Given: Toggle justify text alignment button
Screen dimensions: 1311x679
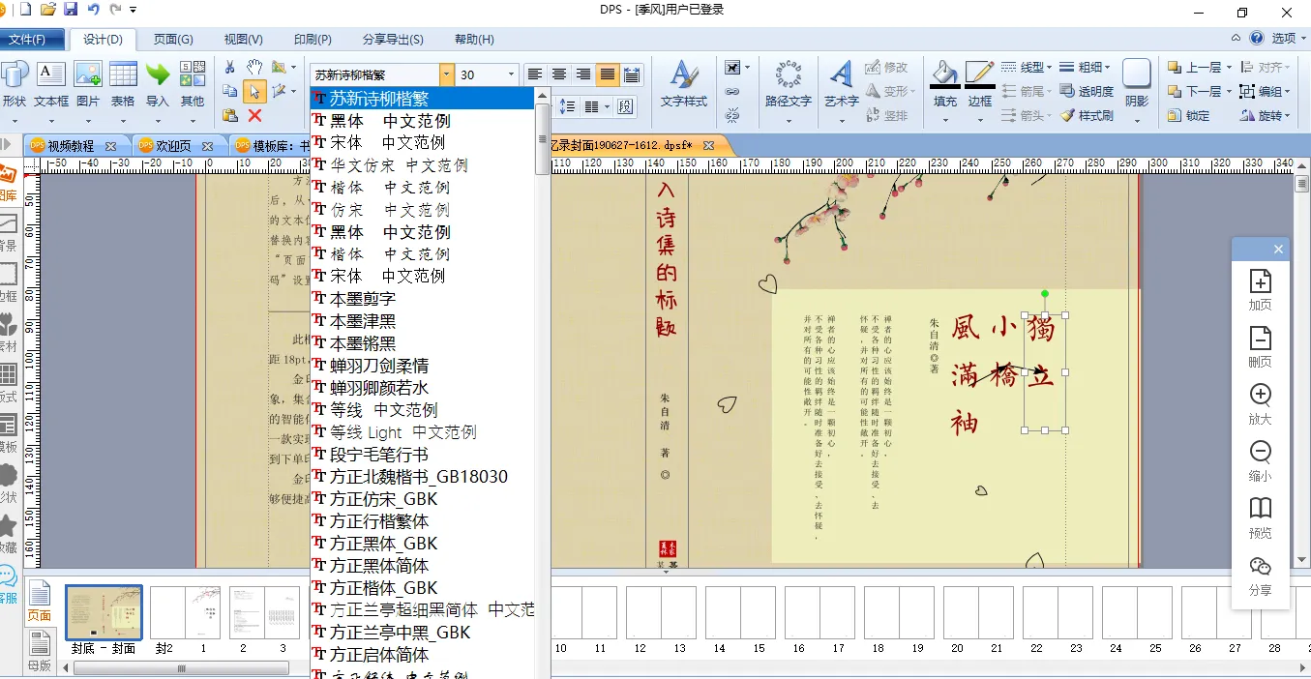Looking at the screenshot, I should click(608, 74).
